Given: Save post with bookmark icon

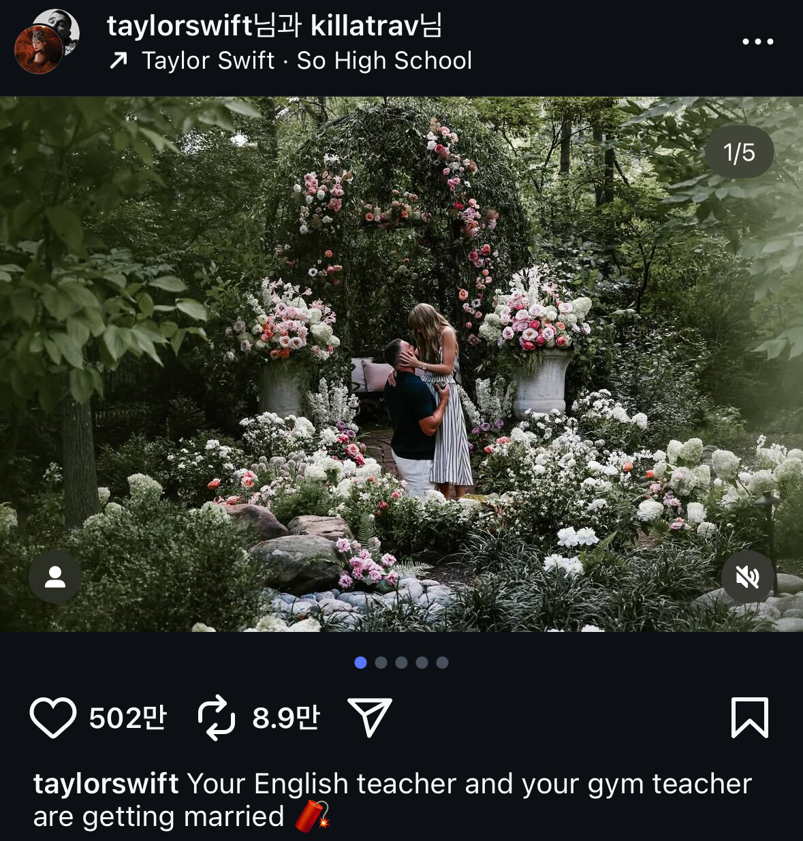Looking at the screenshot, I should click(x=750, y=718).
